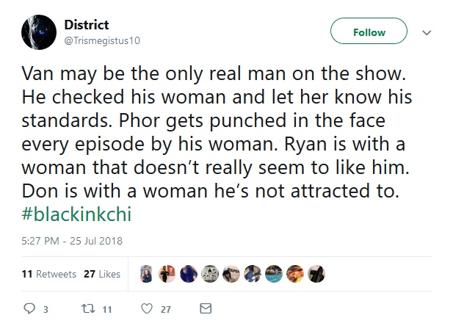The image size is (453, 326).
Task: Open the #blackinkchi hashtag link
Action: point(76,214)
